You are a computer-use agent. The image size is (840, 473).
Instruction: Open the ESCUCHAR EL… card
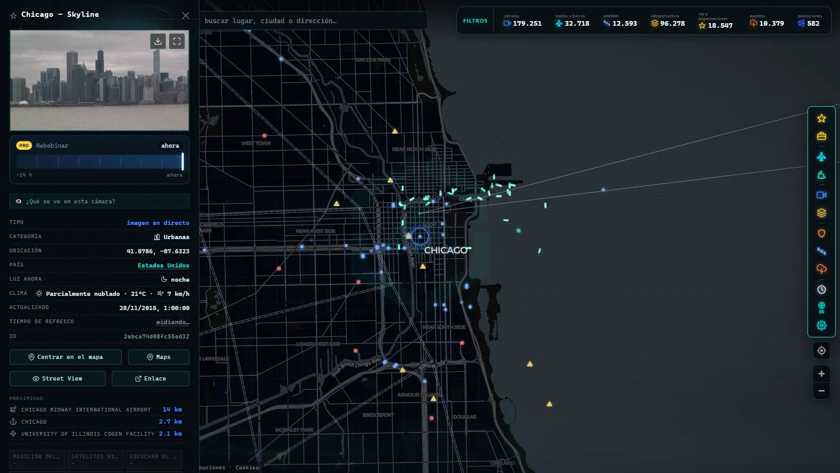pos(154,459)
